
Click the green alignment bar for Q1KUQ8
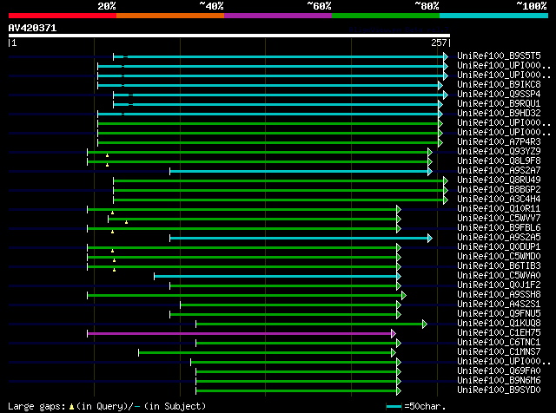(309, 324)
